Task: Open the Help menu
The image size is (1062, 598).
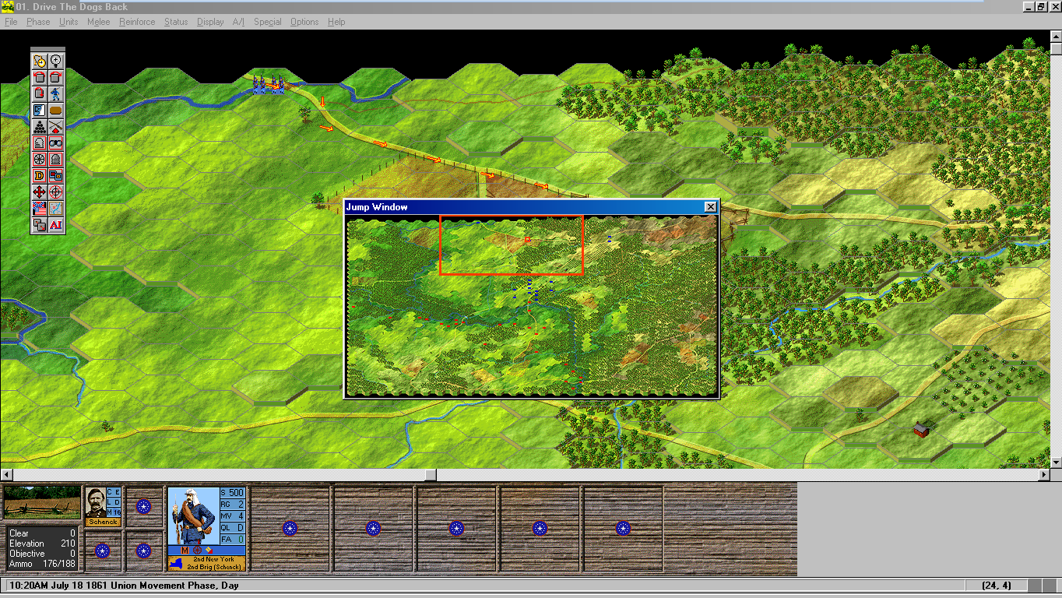Action: [x=336, y=22]
